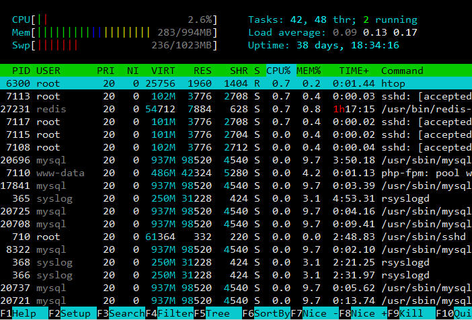Click the 283/994MB memory value
The image size is (472, 320).
click(x=184, y=32)
